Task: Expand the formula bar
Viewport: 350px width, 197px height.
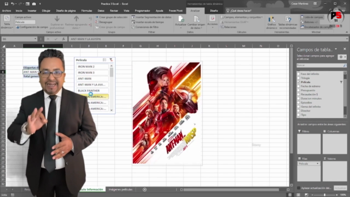Action: (347, 39)
